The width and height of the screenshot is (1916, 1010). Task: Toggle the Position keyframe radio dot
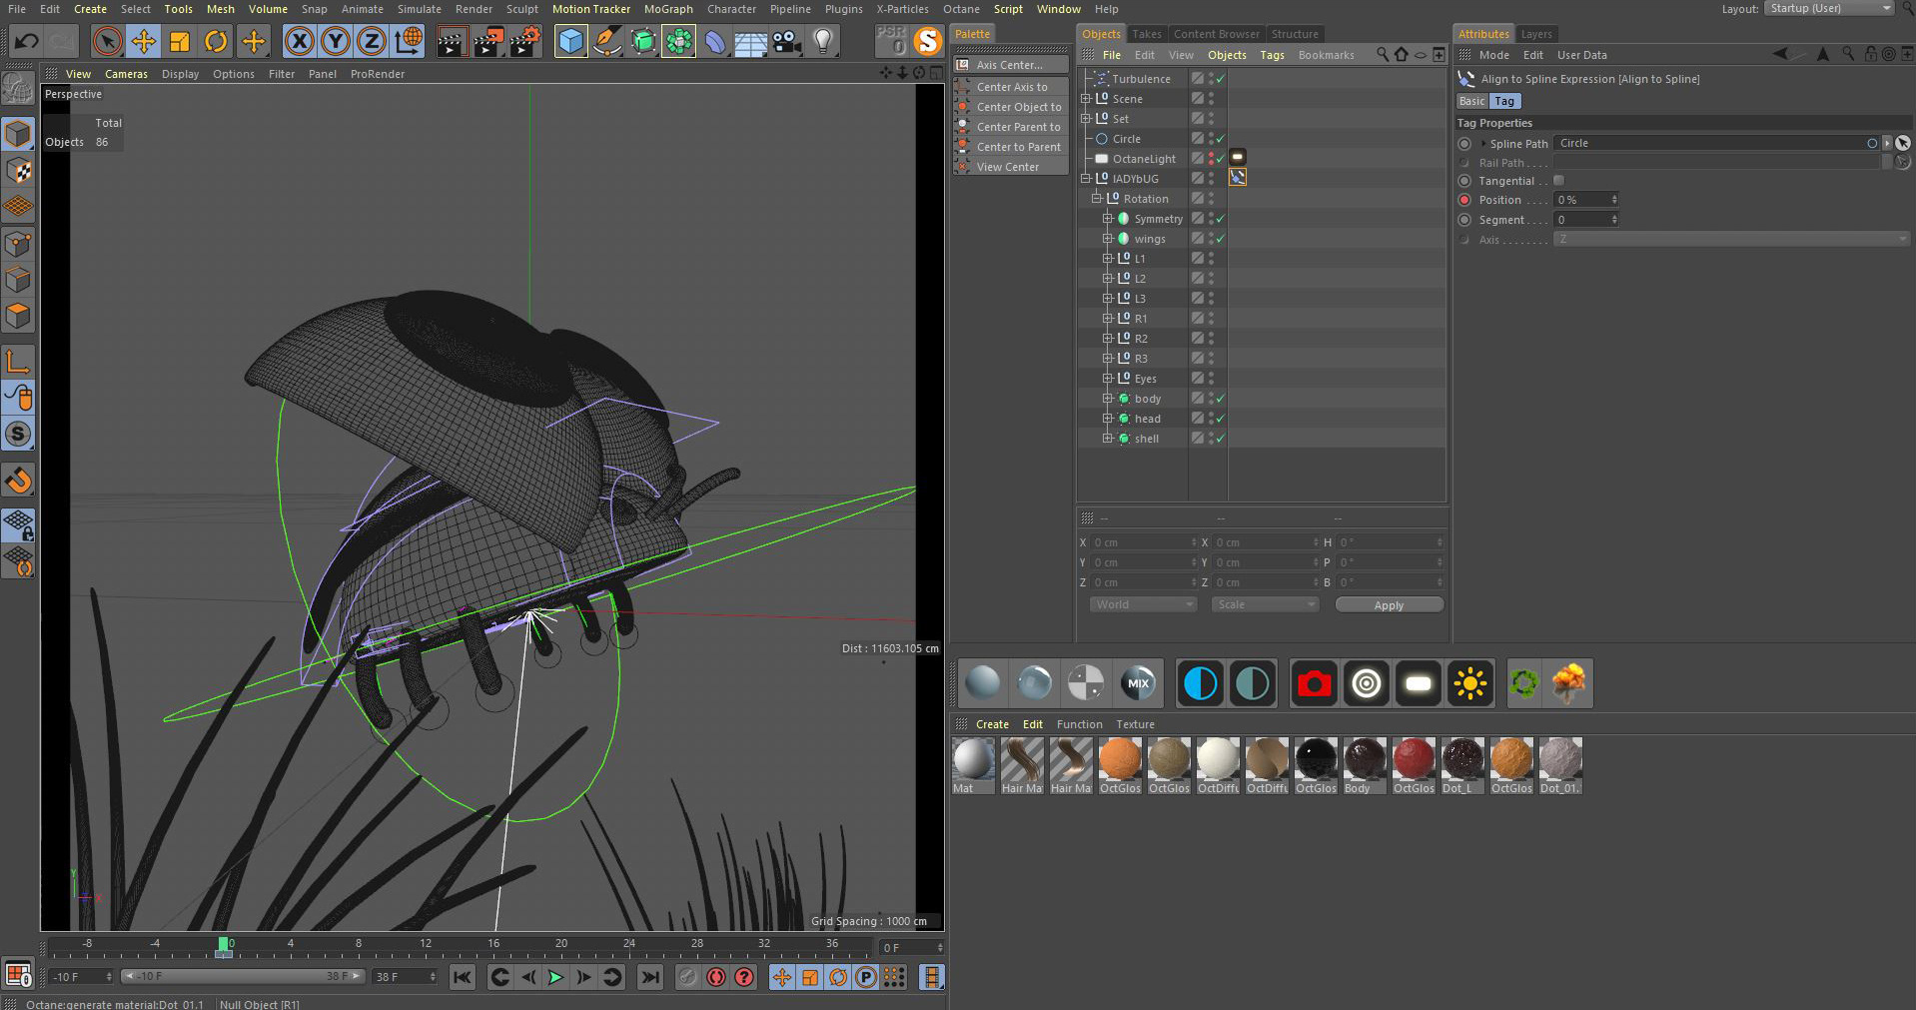(x=1464, y=200)
